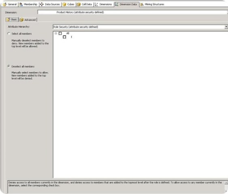Click the Cubes tab cube icon
The image size is (228, 194).
coord(64,4)
